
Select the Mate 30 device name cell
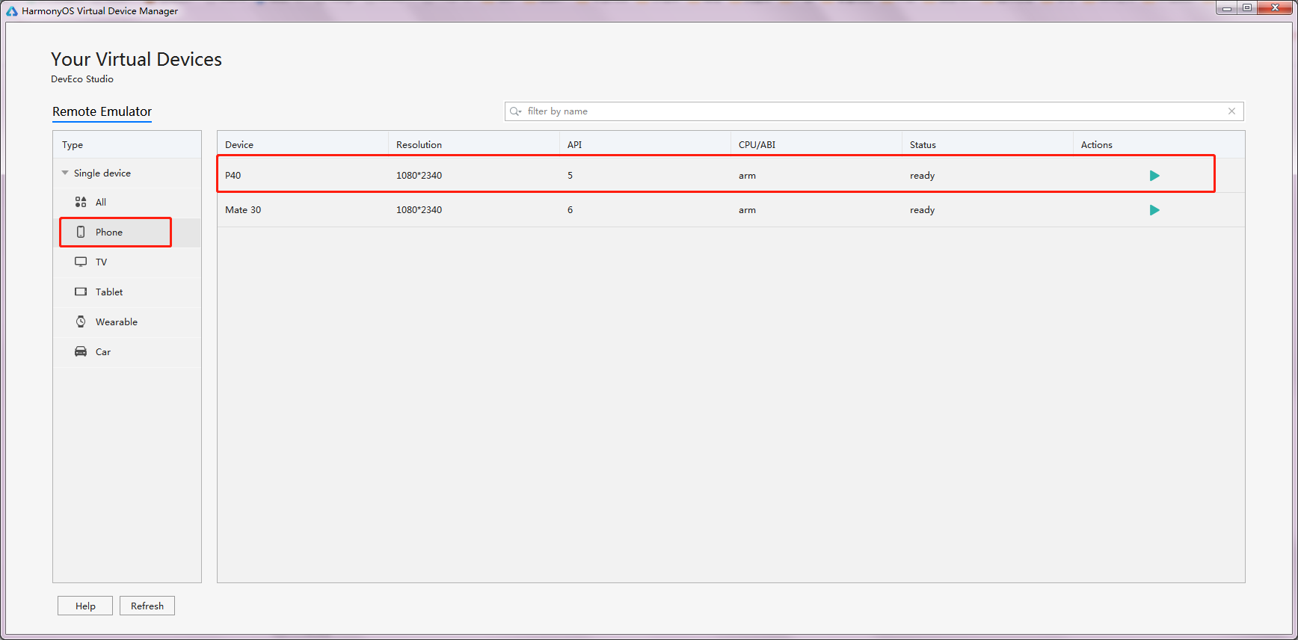click(243, 210)
